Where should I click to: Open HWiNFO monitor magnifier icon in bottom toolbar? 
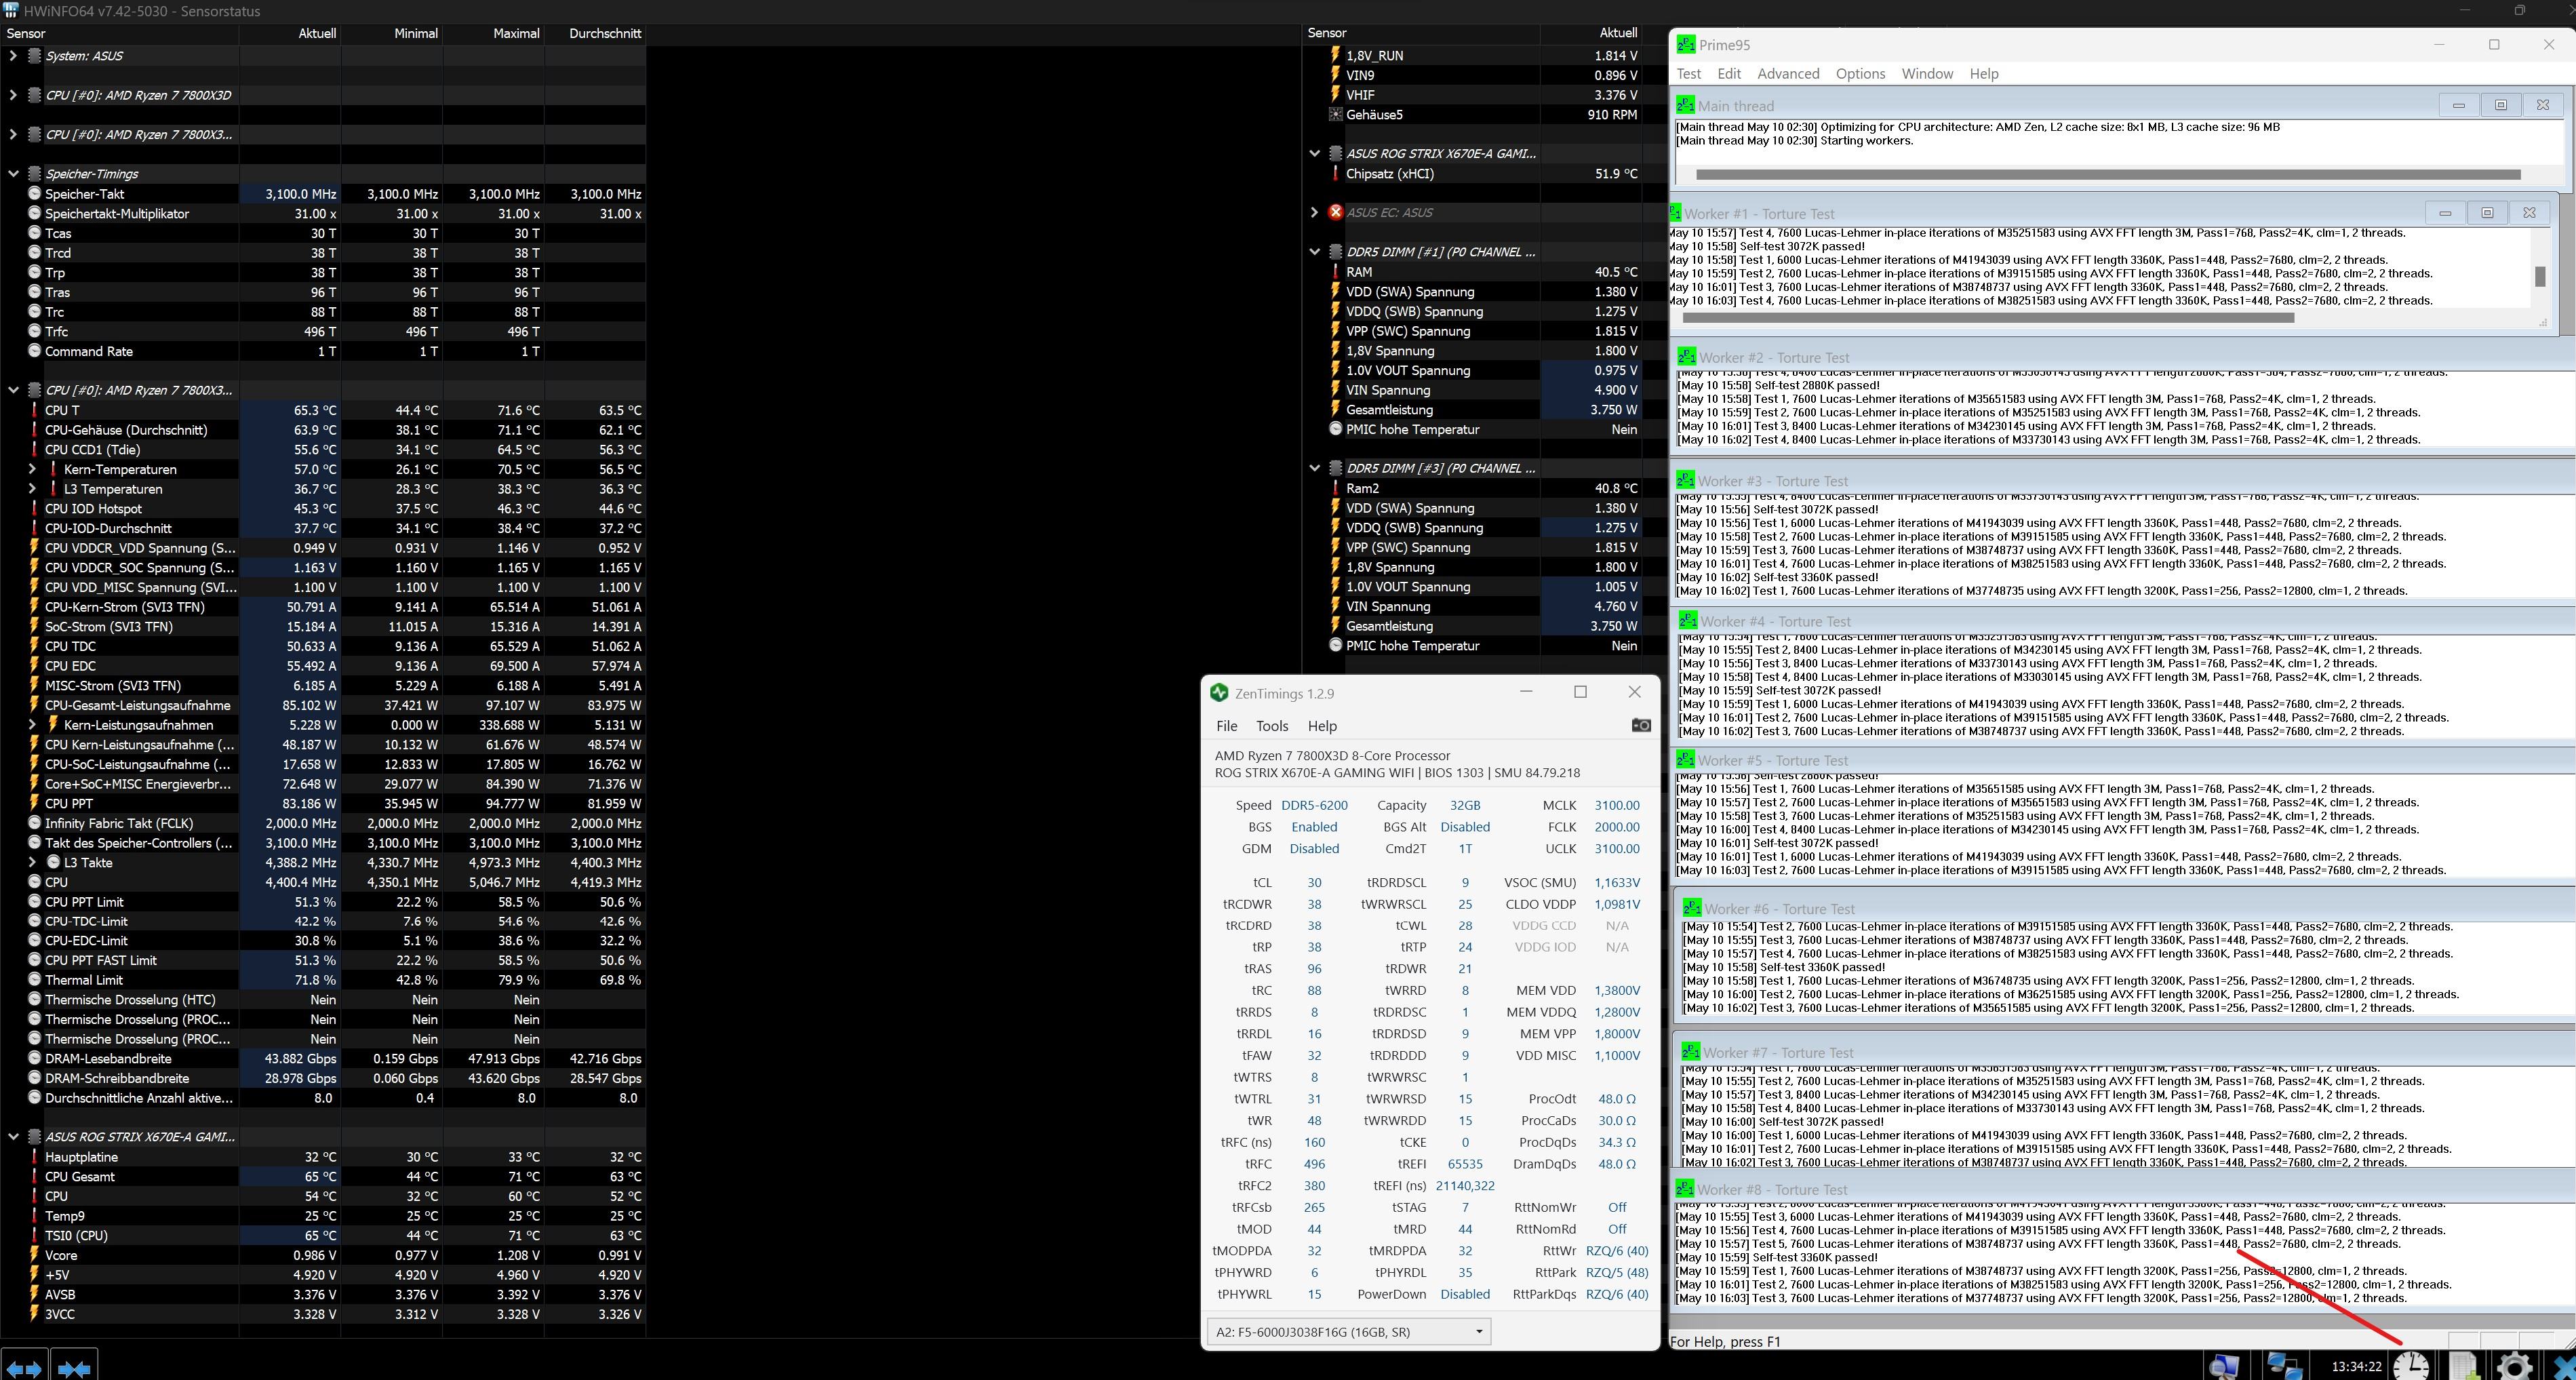tap(2225, 1366)
